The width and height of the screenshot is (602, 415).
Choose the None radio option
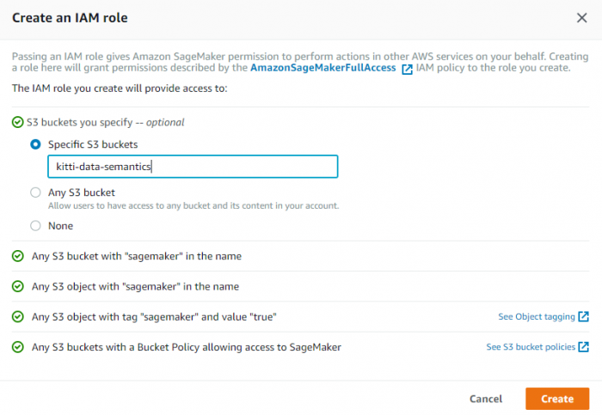pos(35,226)
